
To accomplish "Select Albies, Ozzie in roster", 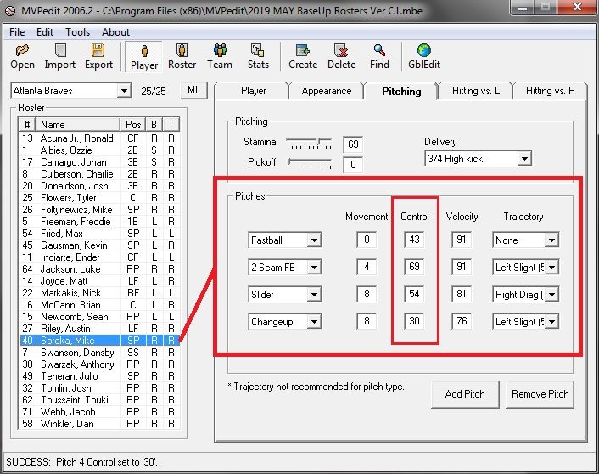I will click(x=99, y=150).
